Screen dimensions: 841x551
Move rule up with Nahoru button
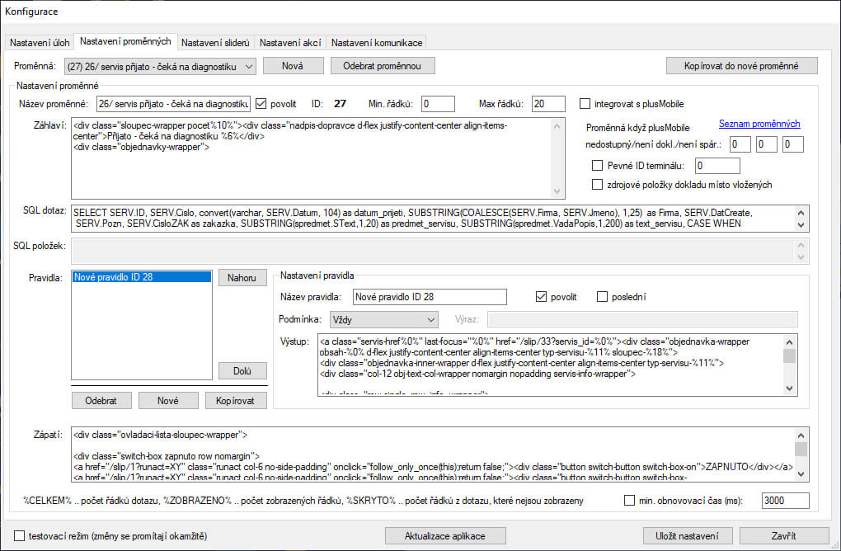pyautogui.click(x=242, y=278)
